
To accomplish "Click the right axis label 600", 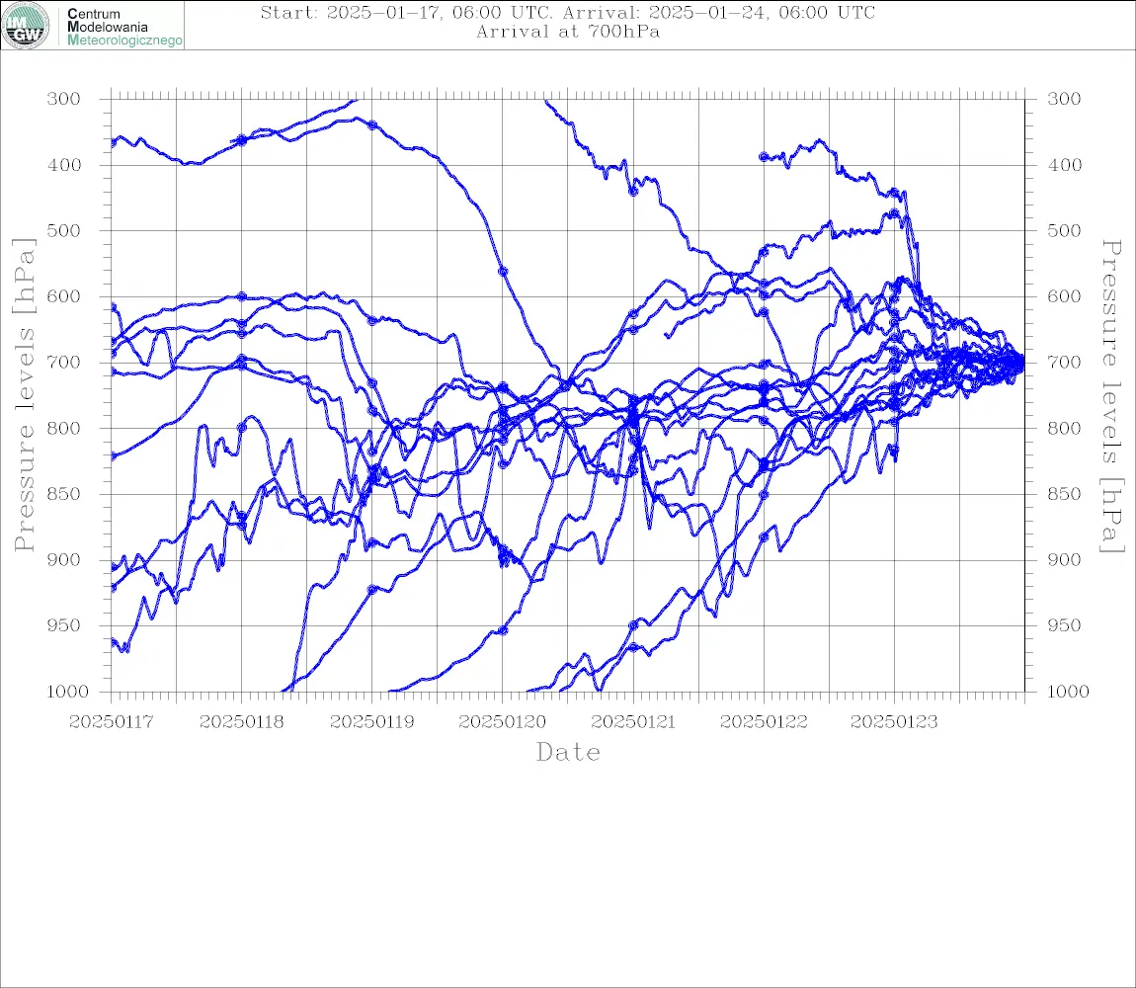I will pos(1064,296).
